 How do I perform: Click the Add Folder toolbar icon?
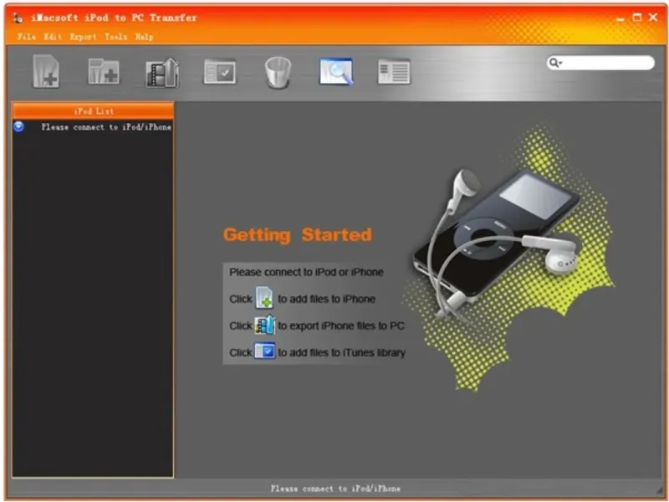pyautogui.click(x=104, y=72)
